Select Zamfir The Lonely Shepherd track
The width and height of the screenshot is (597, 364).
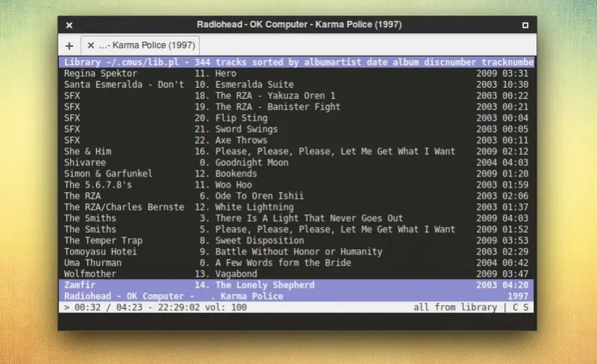(296, 285)
